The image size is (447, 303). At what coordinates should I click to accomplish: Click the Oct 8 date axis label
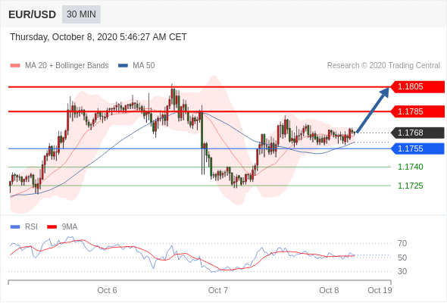(x=329, y=290)
